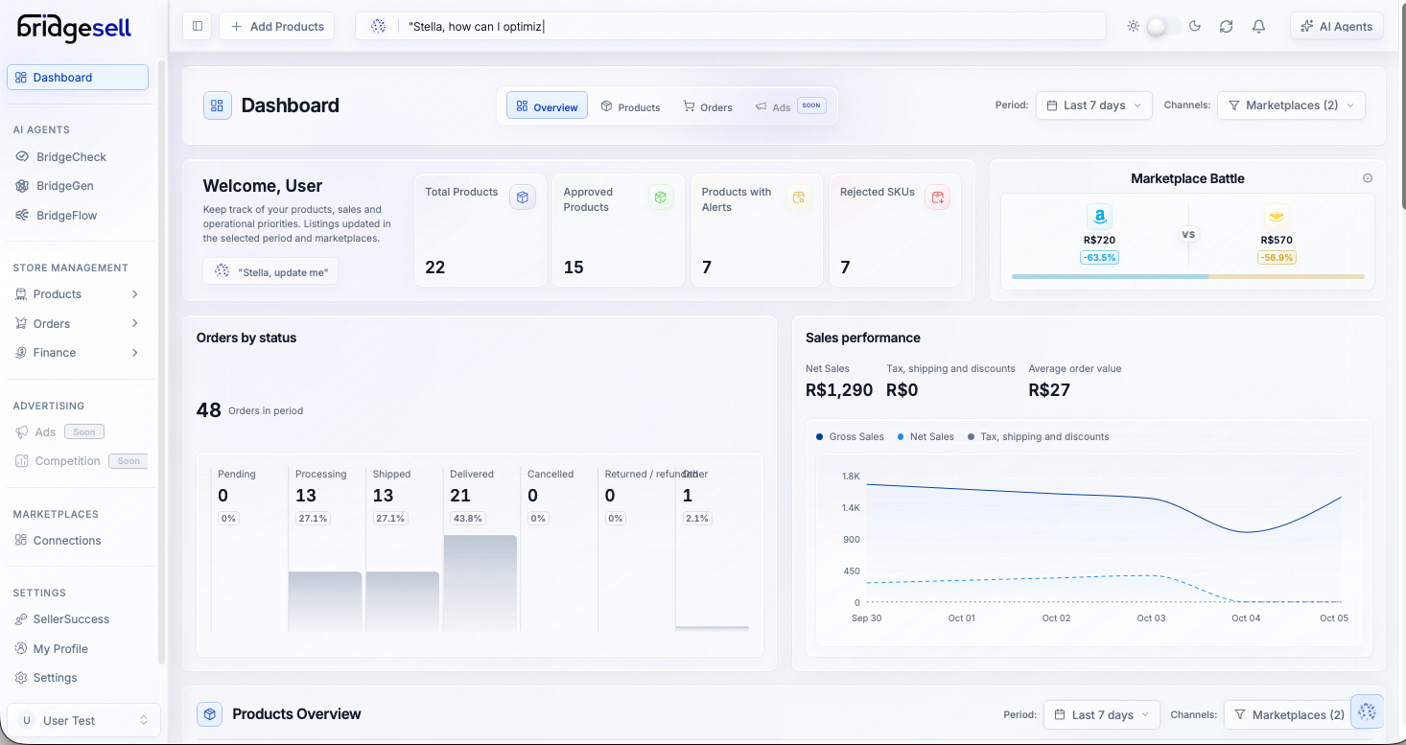Switch to the Orders tab
The height and width of the screenshot is (745, 1406).
coord(708,106)
